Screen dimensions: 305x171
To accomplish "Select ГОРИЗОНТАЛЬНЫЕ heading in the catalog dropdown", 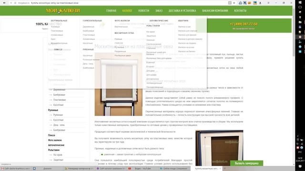I will pos(92,20).
